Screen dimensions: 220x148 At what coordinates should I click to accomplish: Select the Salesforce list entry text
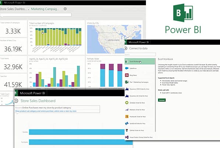(133, 68)
